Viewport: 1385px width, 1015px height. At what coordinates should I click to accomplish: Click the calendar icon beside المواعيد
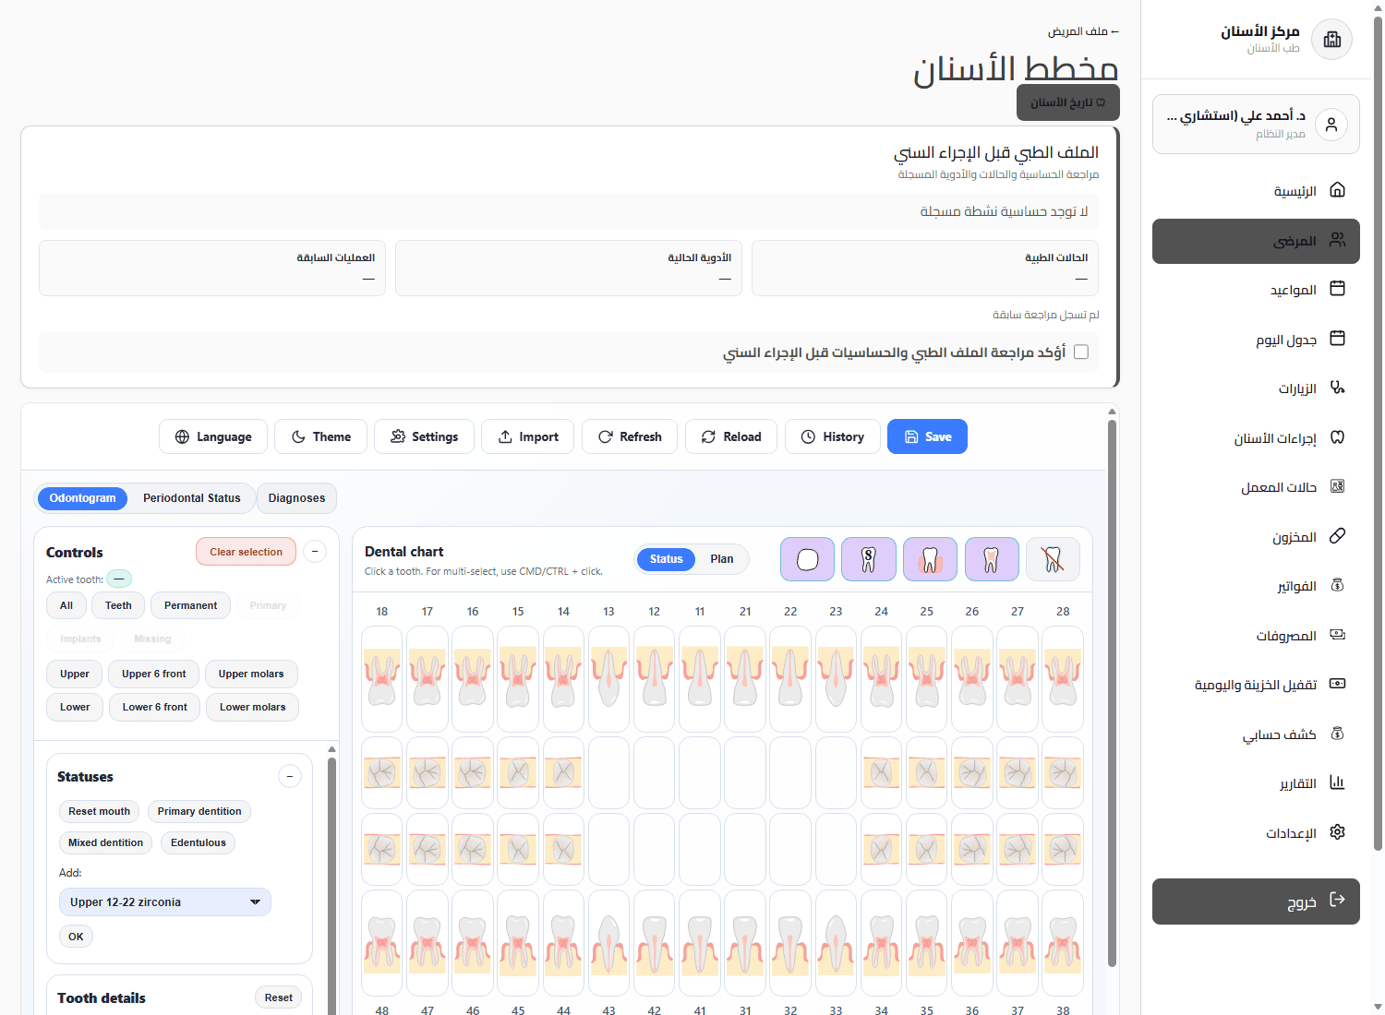pyautogui.click(x=1337, y=289)
